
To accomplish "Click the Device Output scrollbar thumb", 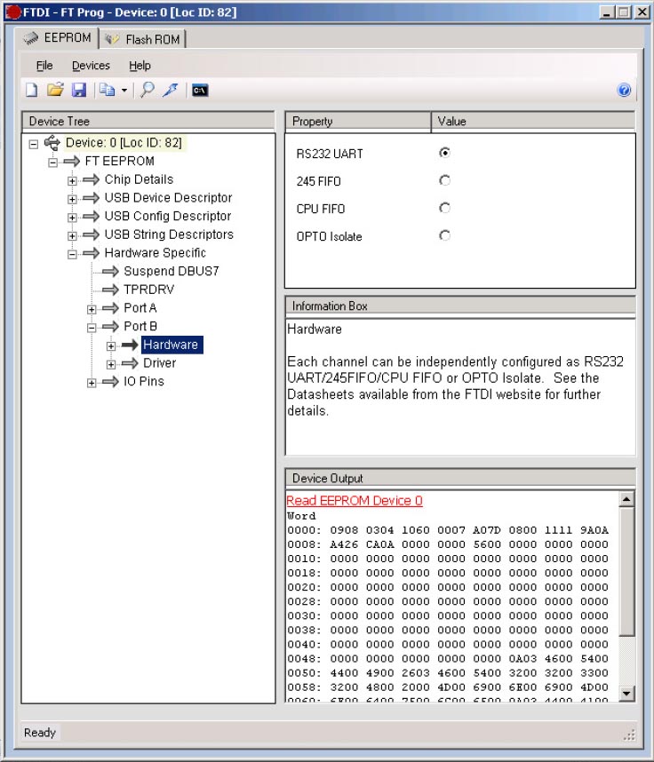I will 626,571.
